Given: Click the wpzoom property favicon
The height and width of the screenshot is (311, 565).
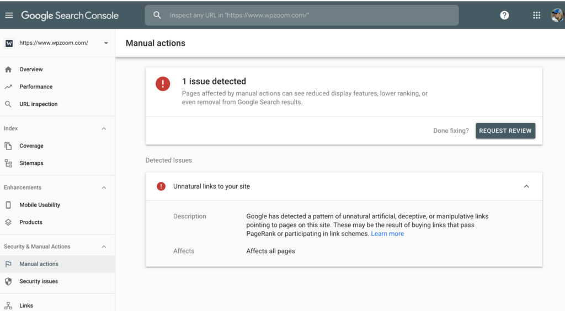Looking at the screenshot, I should [9, 43].
